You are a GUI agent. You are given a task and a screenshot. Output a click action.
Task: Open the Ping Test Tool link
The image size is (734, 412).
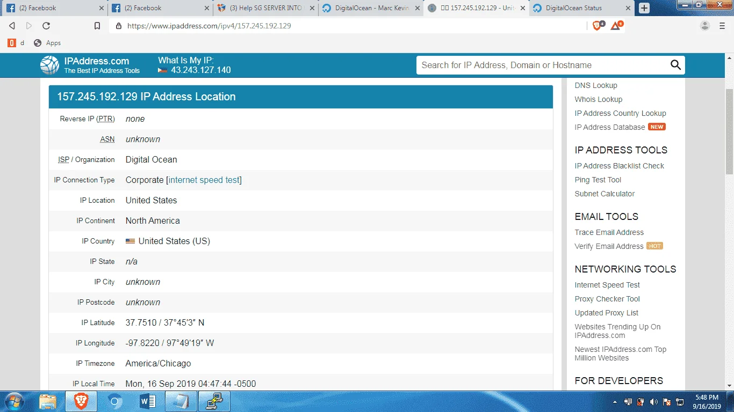(598, 180)
